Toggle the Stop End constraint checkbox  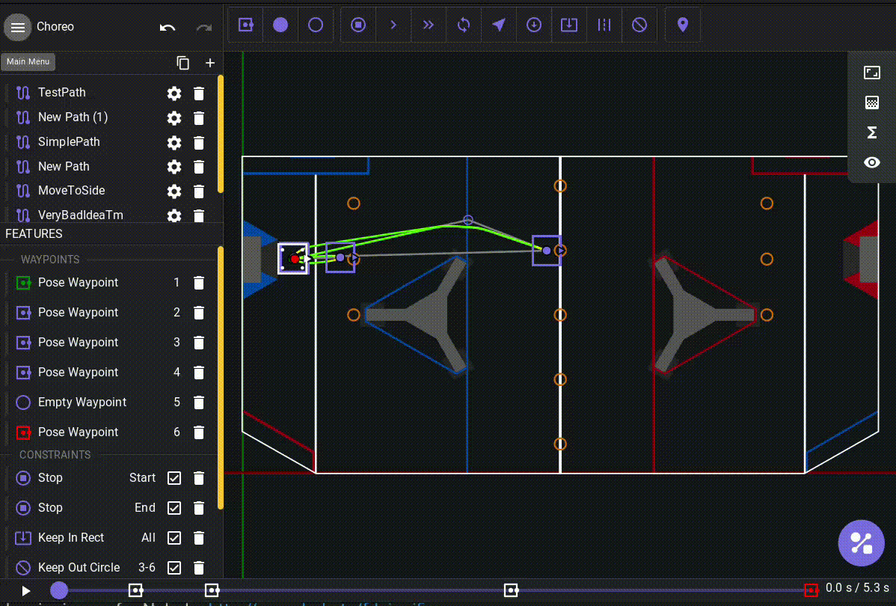click(174, 508)
